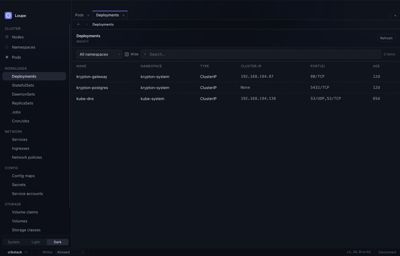Click the 80/TCP port cell
The height and width of the screenshot is (256, 400).
pos(317,77)
